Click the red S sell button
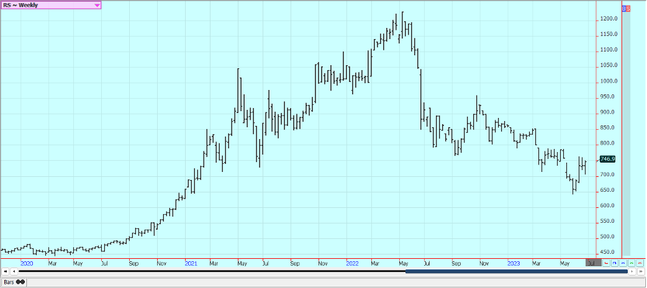This screenshot has height=288, width=647. click(x=628, y=8)
